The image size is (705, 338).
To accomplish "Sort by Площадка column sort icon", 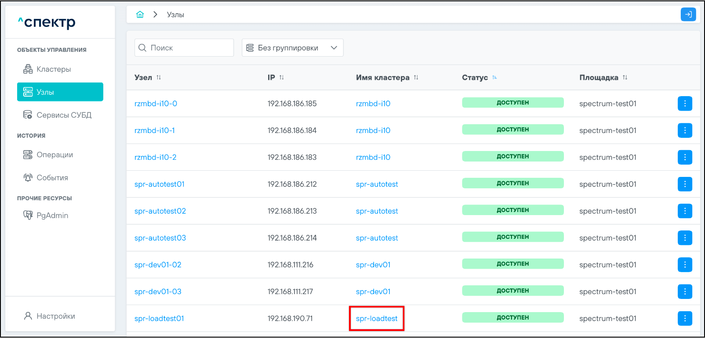I will (x=625, y=78).
